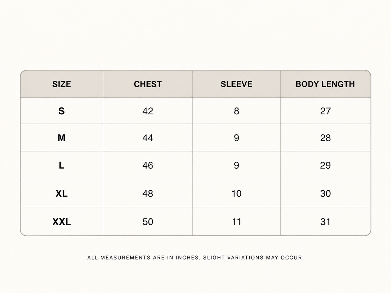Click chest value 50 for size XXL

[x=148, y=222]
